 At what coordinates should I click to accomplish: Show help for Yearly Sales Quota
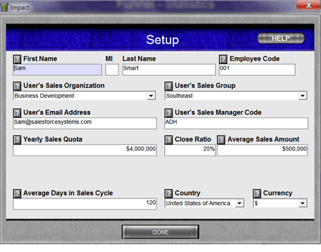pyautogui.click(x=17, y=140)
